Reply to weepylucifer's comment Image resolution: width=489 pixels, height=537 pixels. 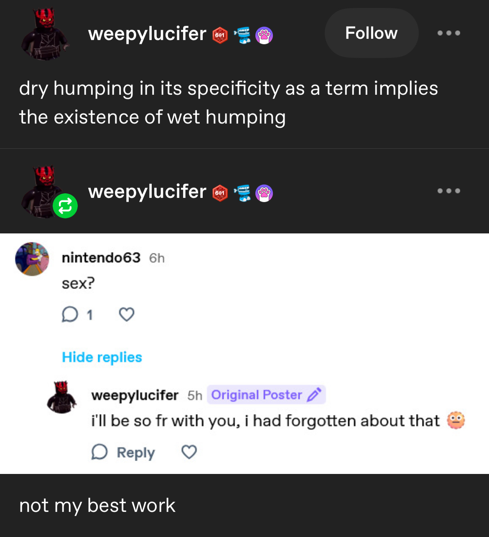[123, 452]
